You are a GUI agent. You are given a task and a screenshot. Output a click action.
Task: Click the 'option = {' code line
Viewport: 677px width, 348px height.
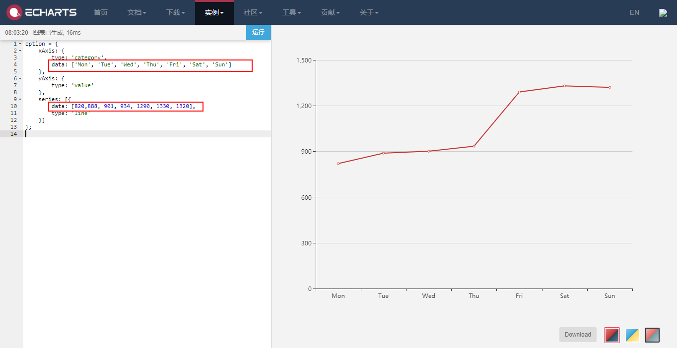coord(42,44)
